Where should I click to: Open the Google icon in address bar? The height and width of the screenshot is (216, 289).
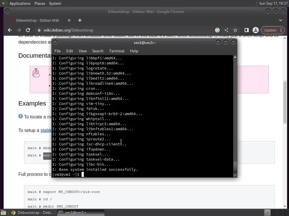(217, 30)
